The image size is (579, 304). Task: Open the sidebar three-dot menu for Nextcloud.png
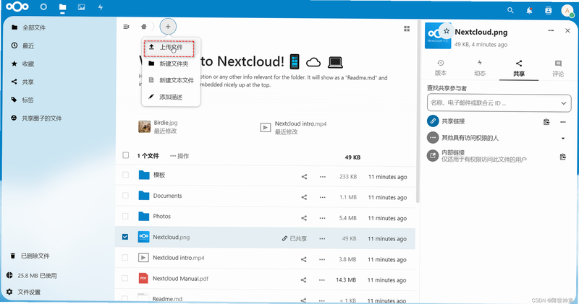tap(551, 30)
